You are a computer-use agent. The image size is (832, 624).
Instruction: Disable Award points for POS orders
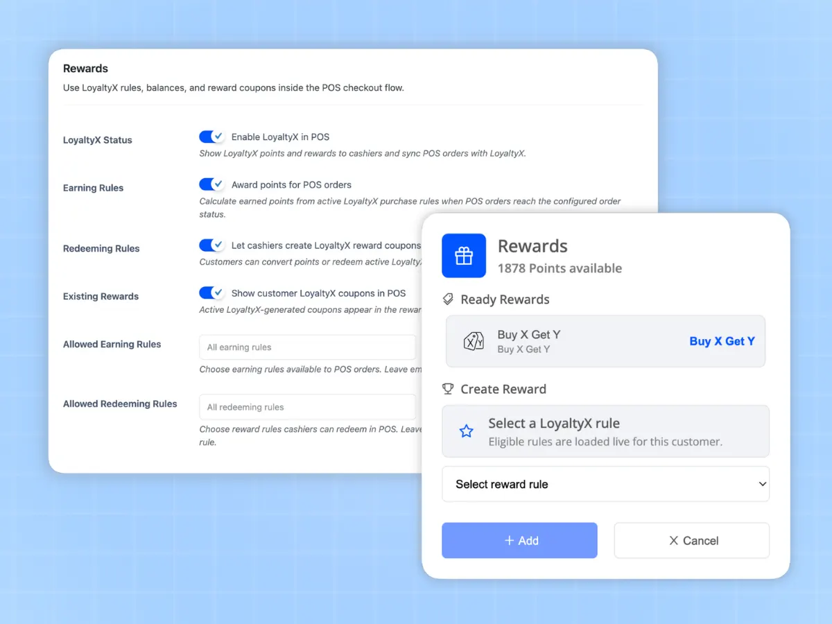click(x=211, y=184)
